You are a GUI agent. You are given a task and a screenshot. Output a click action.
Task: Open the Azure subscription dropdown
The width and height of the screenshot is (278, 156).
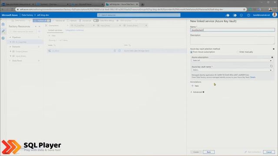point(232,61)
